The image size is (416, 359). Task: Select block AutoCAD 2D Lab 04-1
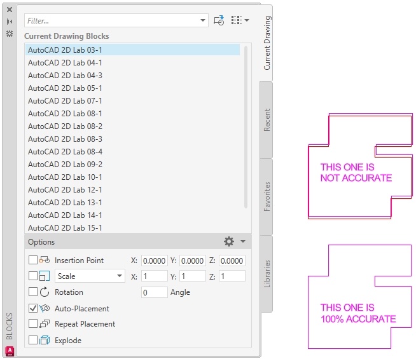132,63
